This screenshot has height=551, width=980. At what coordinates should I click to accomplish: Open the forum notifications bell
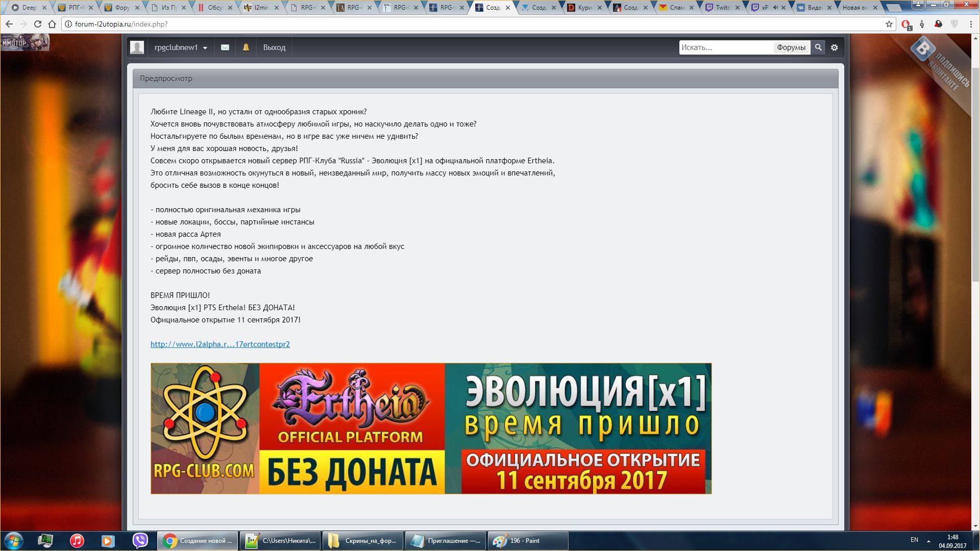click(246, 47)
